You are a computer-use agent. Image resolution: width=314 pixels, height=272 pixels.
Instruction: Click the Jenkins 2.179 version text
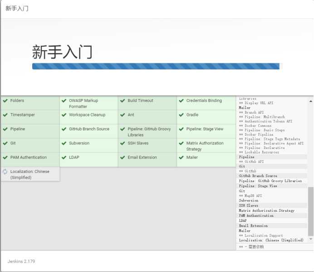coord(21,261)
